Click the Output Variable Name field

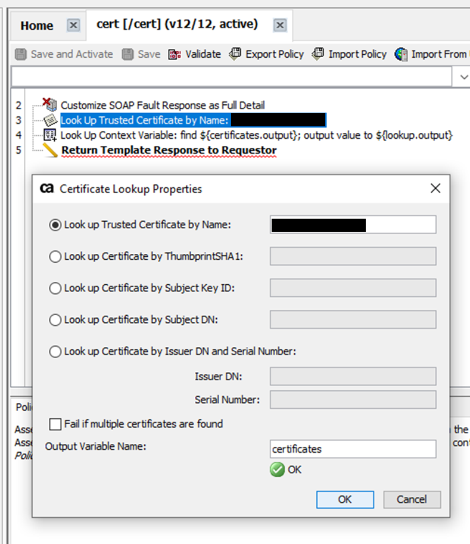(353, 449)
